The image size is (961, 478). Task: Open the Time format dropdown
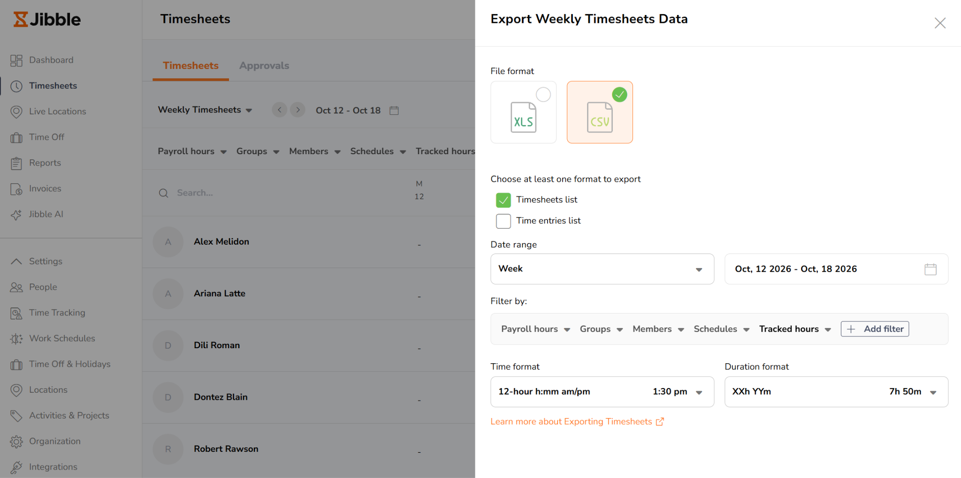click(x=603, y=392)
